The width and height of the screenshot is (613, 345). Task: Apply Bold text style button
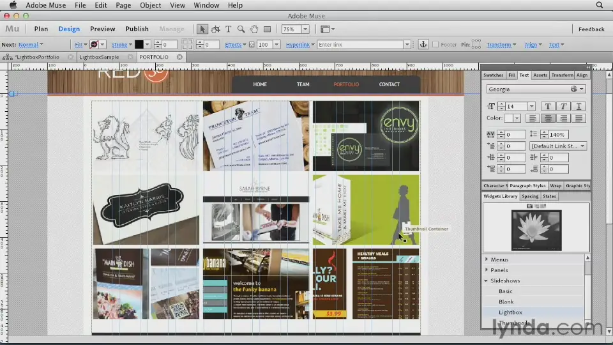point(548,106)
